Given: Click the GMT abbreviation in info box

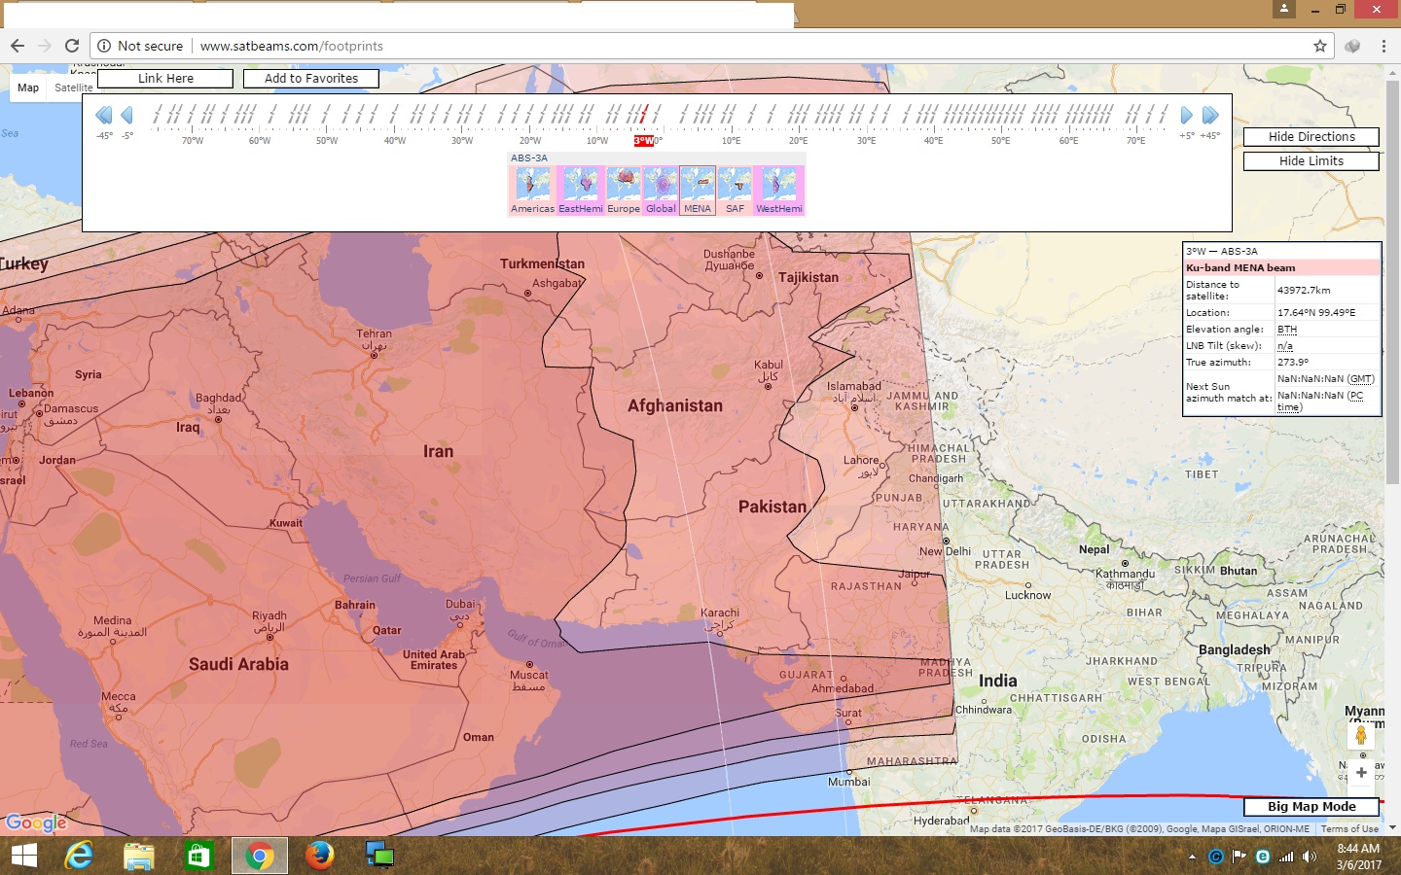Looking at the screenshot, I should (x=1361, y=379).
